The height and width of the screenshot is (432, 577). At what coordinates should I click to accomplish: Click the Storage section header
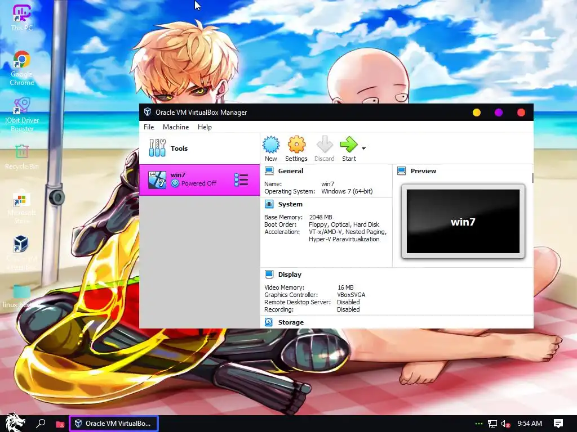point(291,322)
